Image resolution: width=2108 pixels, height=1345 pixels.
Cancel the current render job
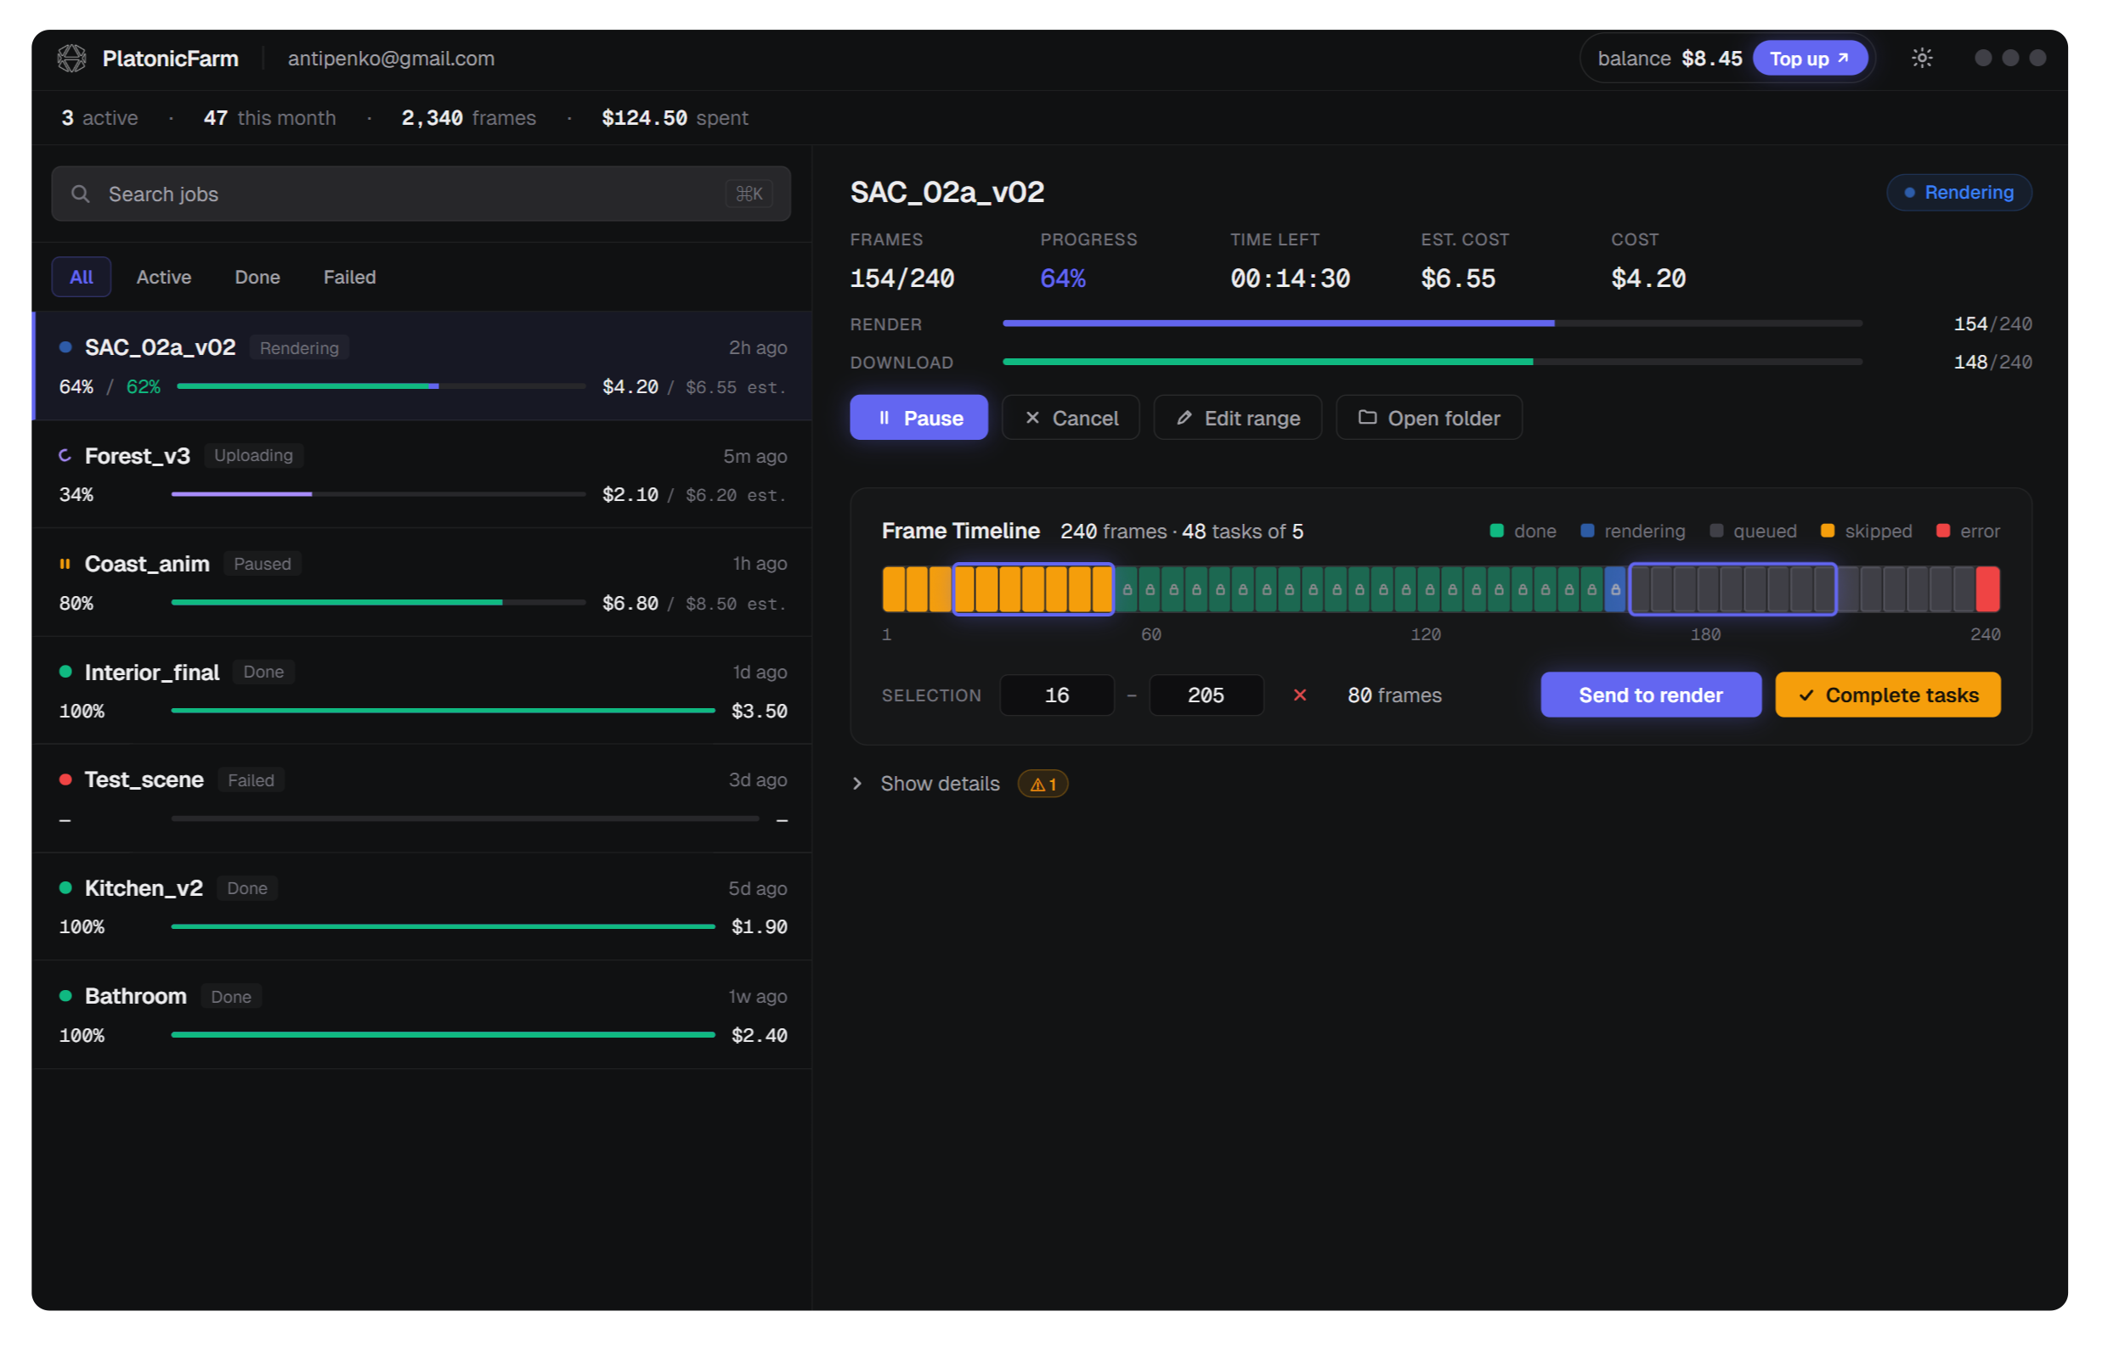tap(1071, 419)
